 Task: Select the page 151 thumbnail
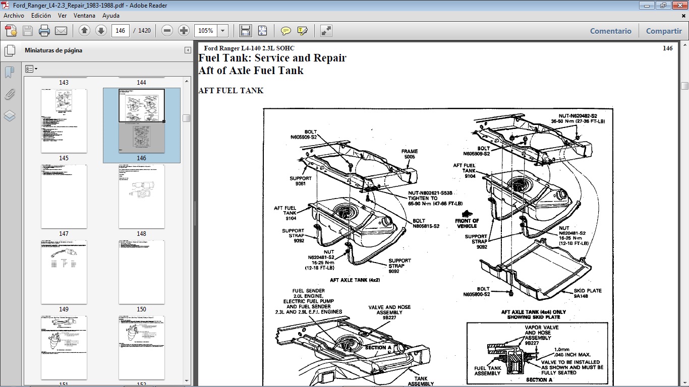click(64, 348)
